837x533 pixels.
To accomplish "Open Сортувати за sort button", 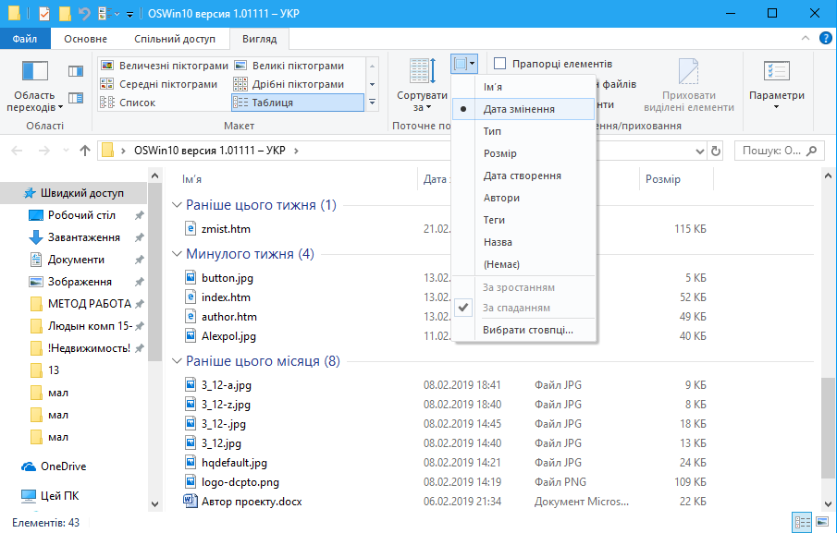I will pos(422,85).
